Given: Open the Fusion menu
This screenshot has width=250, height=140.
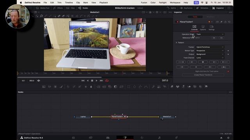Looking at the screenshot, I should 144,3.
